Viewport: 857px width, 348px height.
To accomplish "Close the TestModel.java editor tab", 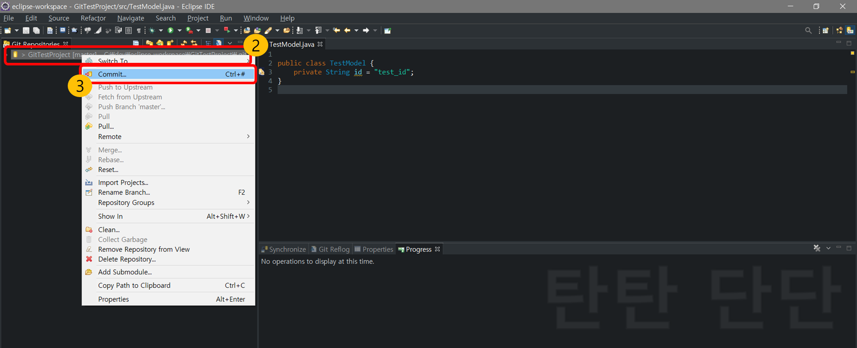I will click(x=320, y=44).
